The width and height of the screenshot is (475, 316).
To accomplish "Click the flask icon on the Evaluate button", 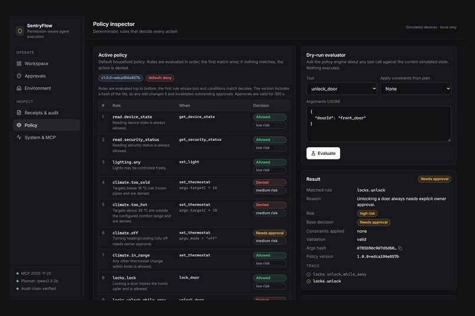I will 314,154.
